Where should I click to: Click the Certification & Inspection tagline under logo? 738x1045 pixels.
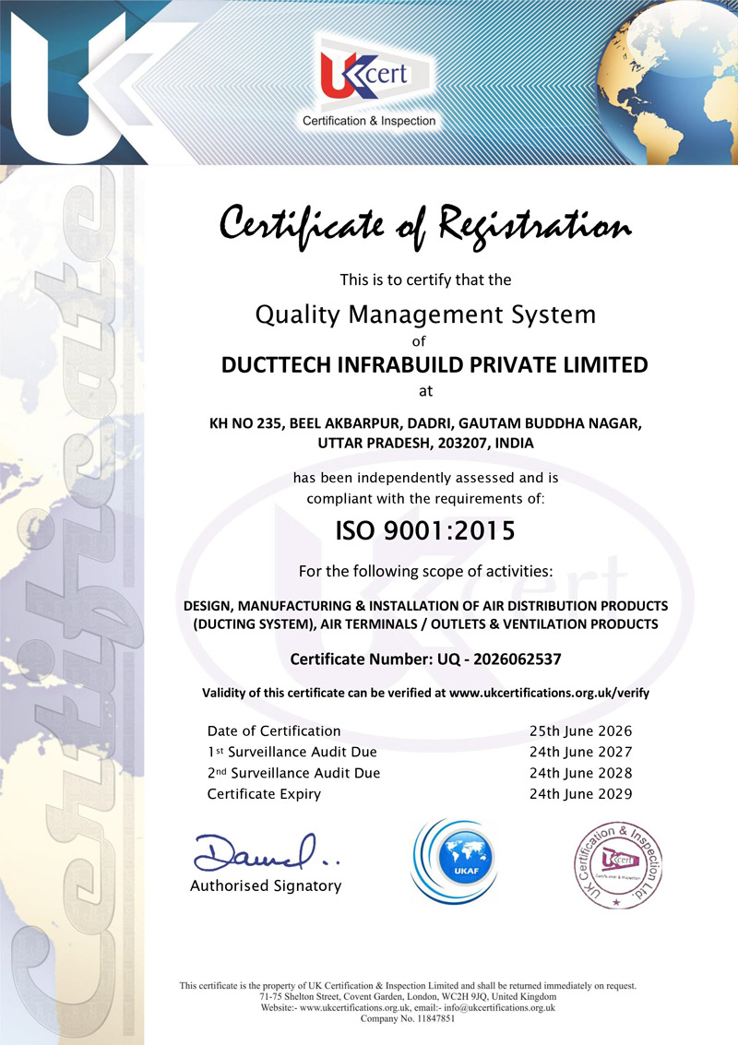tap(369, 122)
